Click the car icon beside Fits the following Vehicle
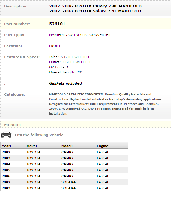 (6, 135)
